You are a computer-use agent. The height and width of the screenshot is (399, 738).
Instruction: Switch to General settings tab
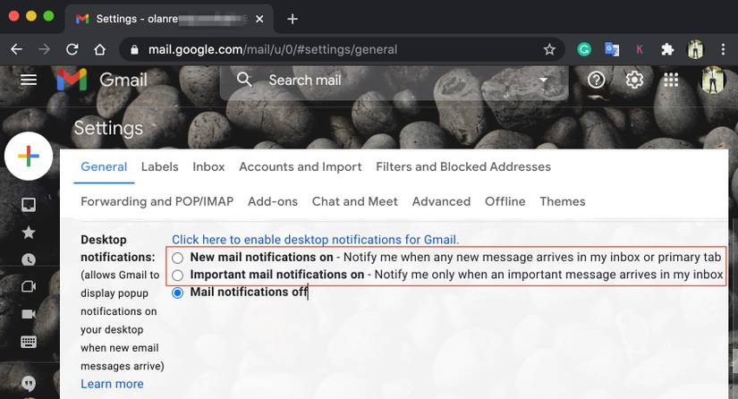(x=104, y=166)
